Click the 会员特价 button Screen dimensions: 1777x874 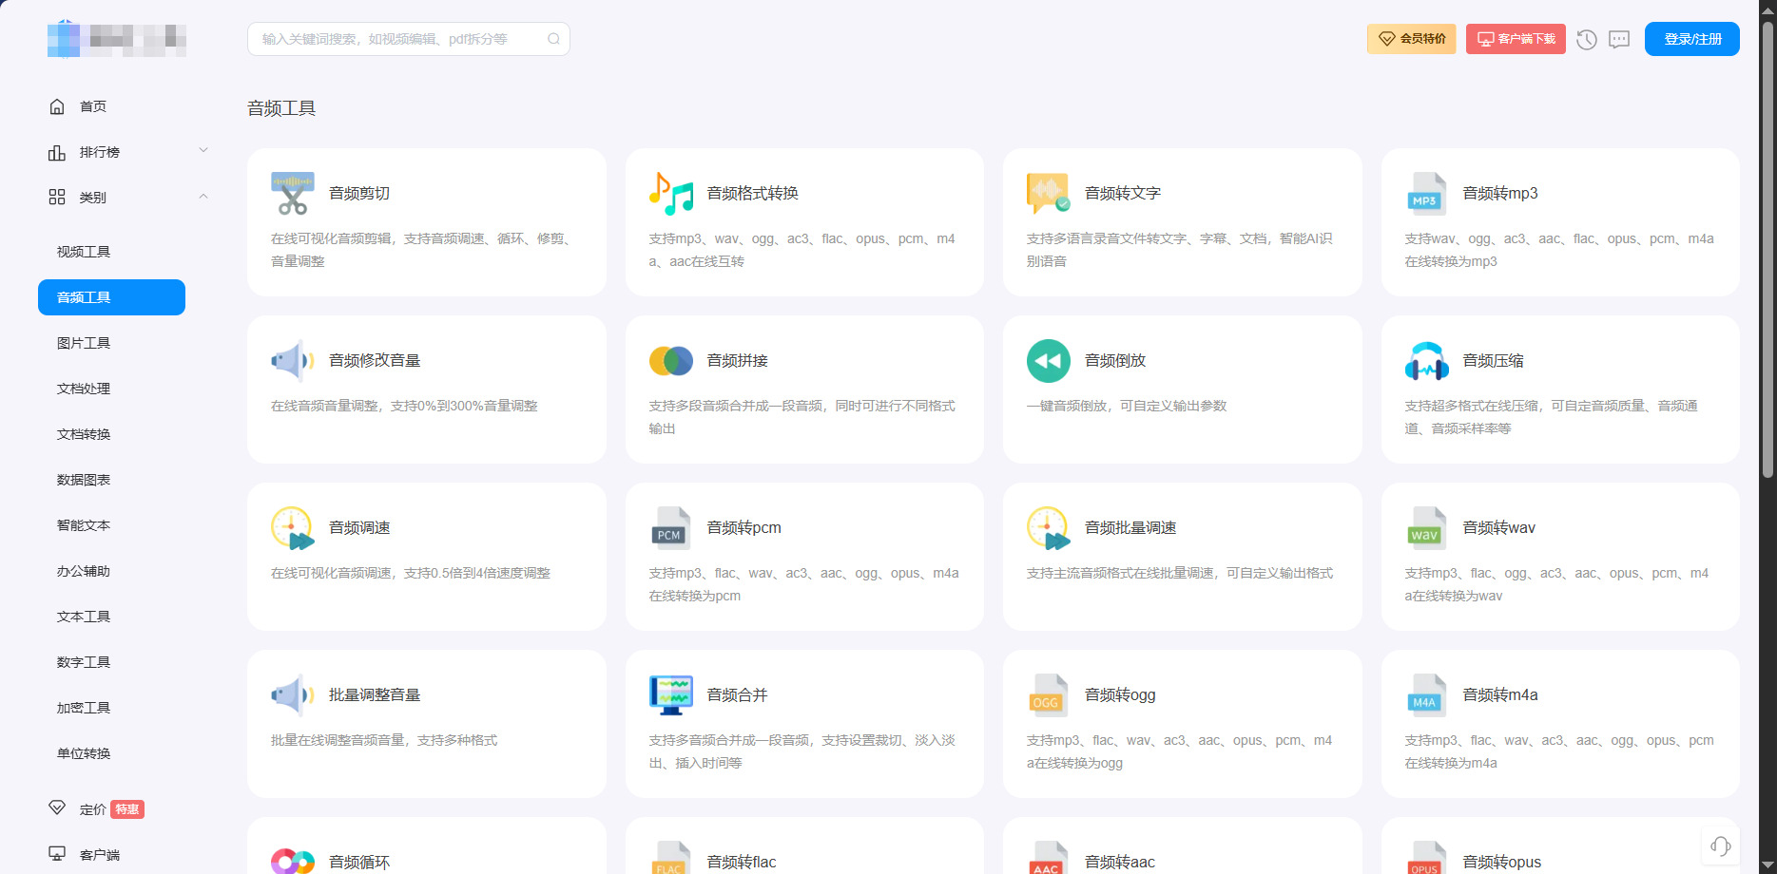[1412, 39]
